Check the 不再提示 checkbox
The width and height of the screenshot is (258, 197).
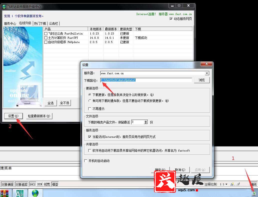tap(90, 109)
